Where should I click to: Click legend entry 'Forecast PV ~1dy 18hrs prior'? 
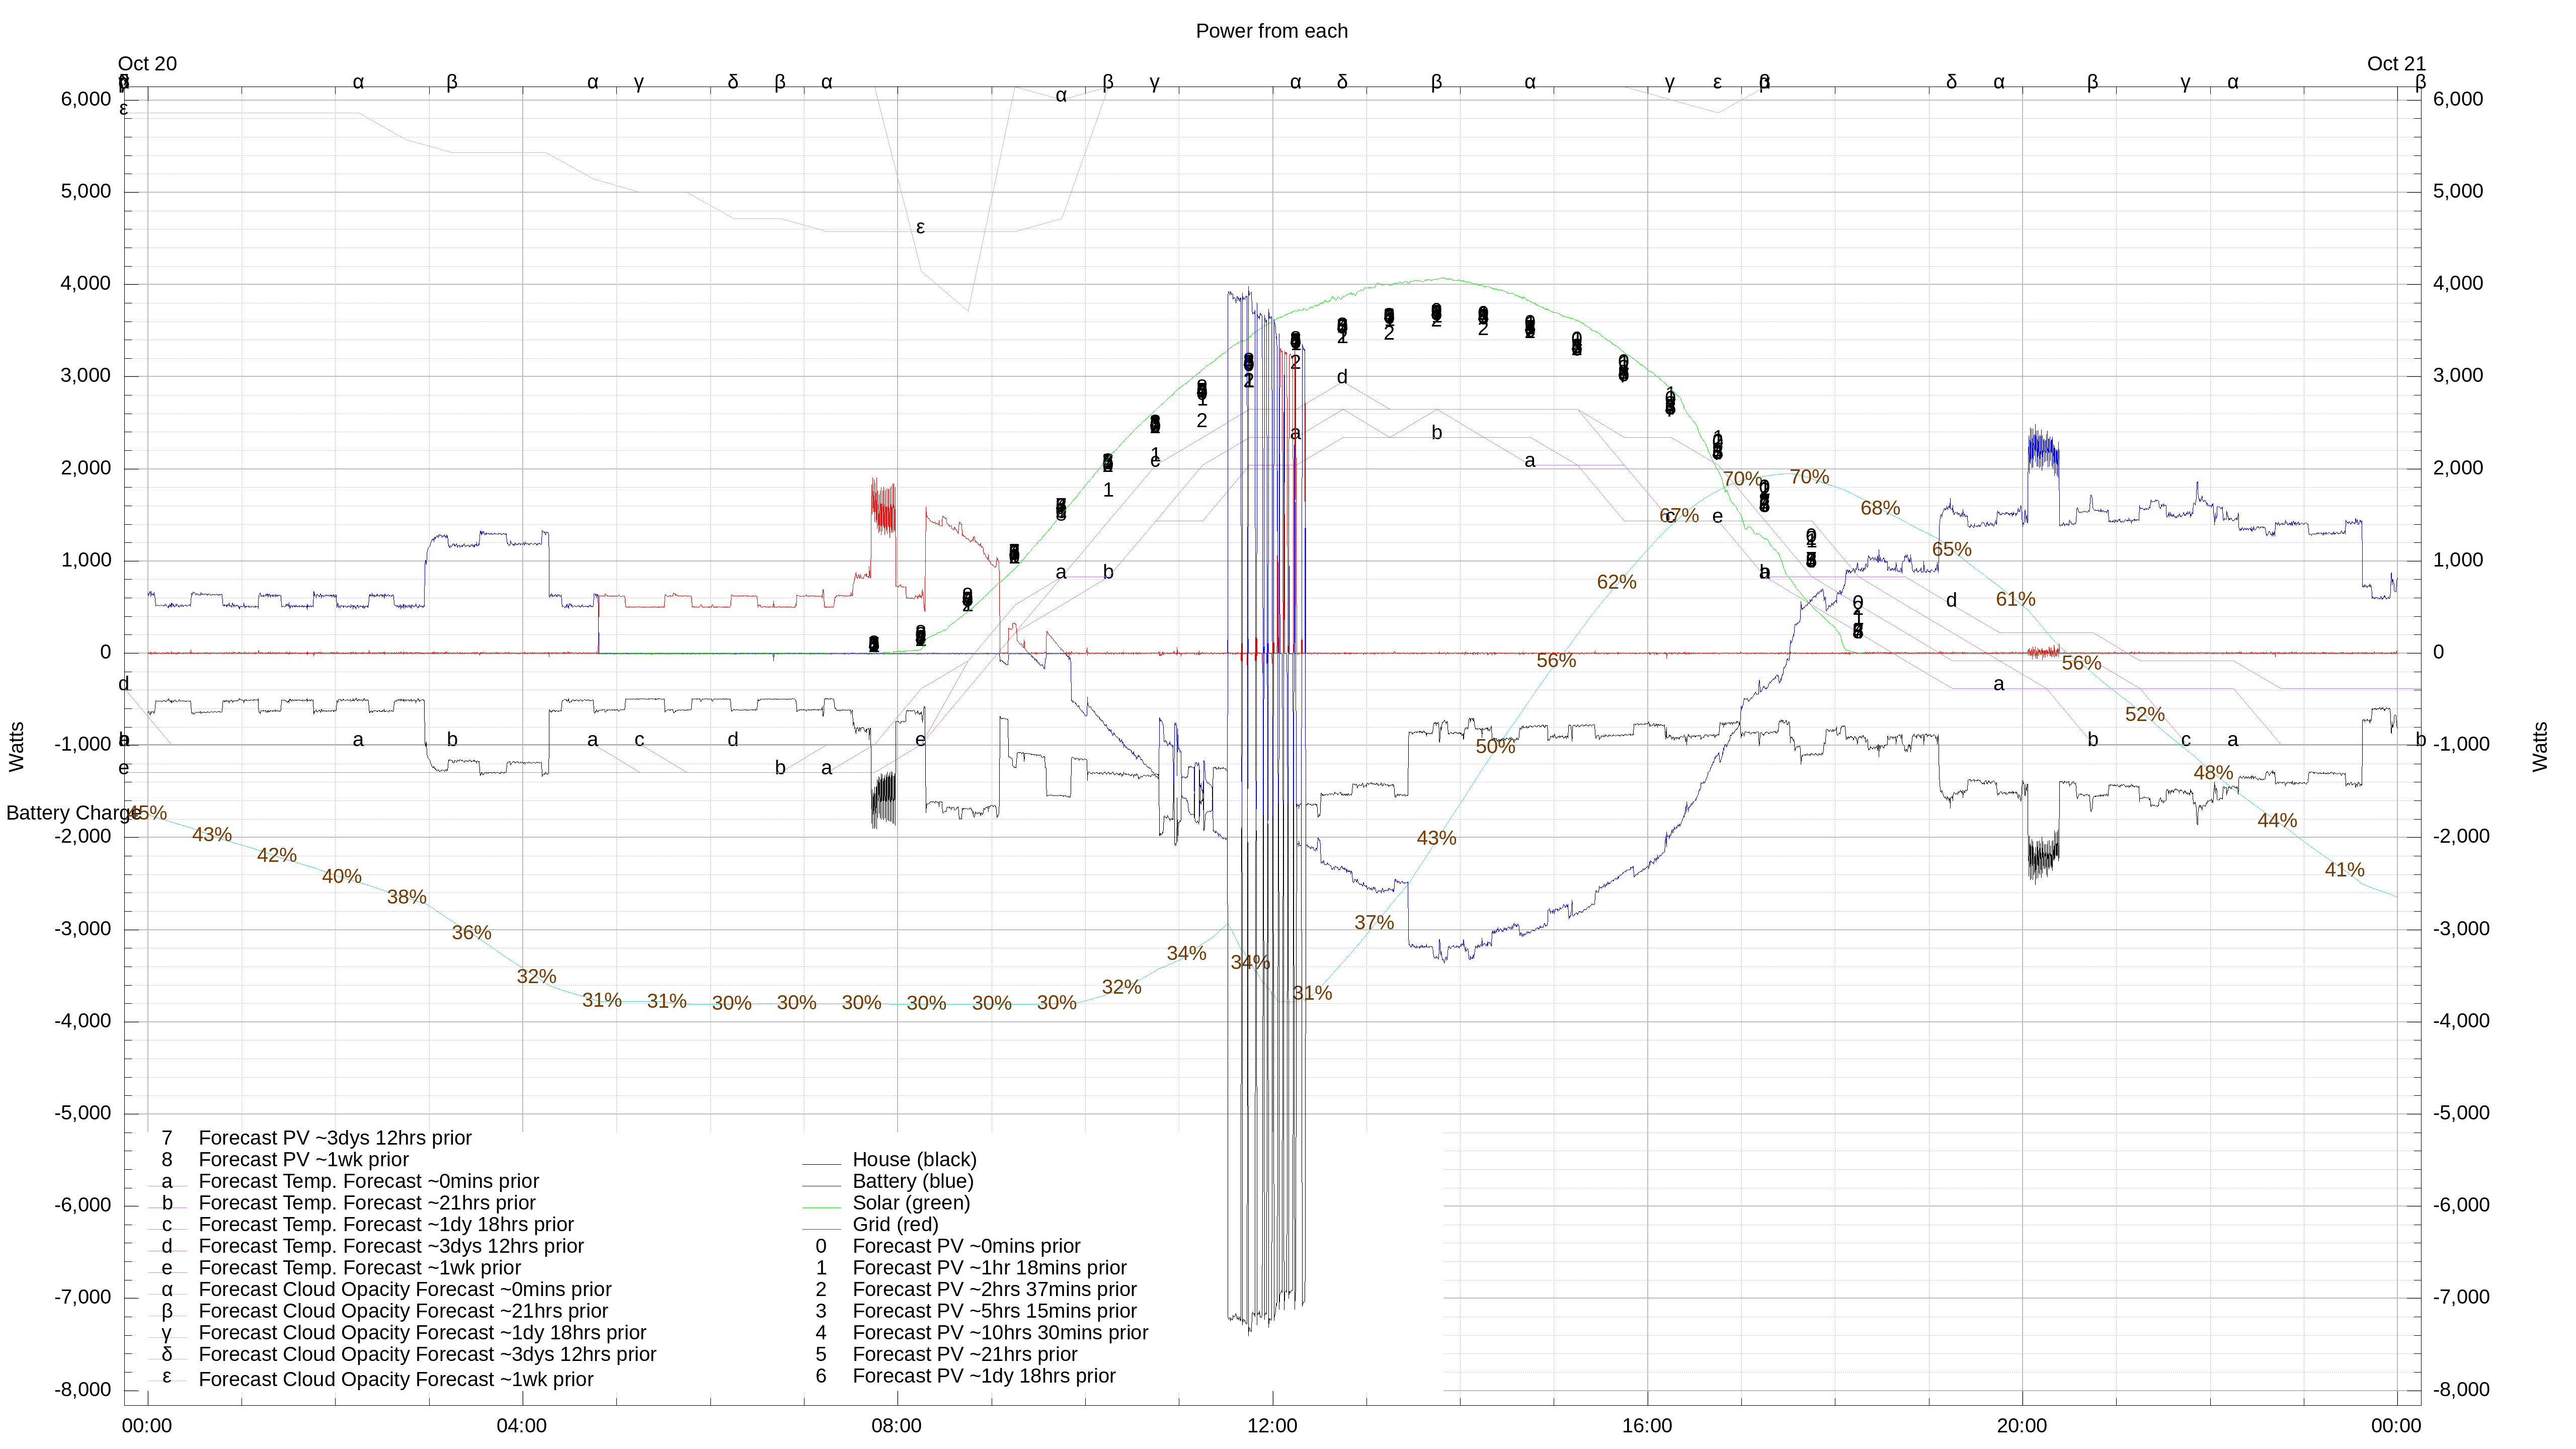[x=984, y=1376]
